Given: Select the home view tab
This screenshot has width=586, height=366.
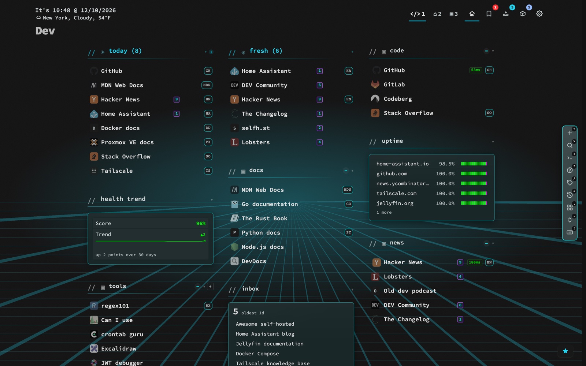Looking at the screenshot, I should pyautogui.click(x=472, y=14).
